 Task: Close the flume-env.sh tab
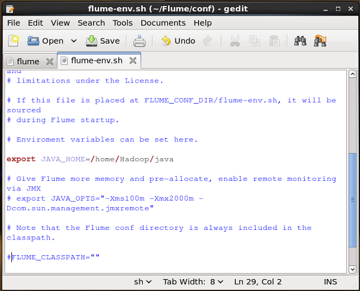133,60
